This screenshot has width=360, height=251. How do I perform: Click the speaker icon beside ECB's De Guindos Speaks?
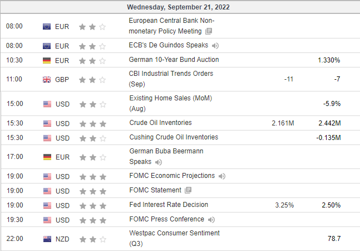coord(215,46)
